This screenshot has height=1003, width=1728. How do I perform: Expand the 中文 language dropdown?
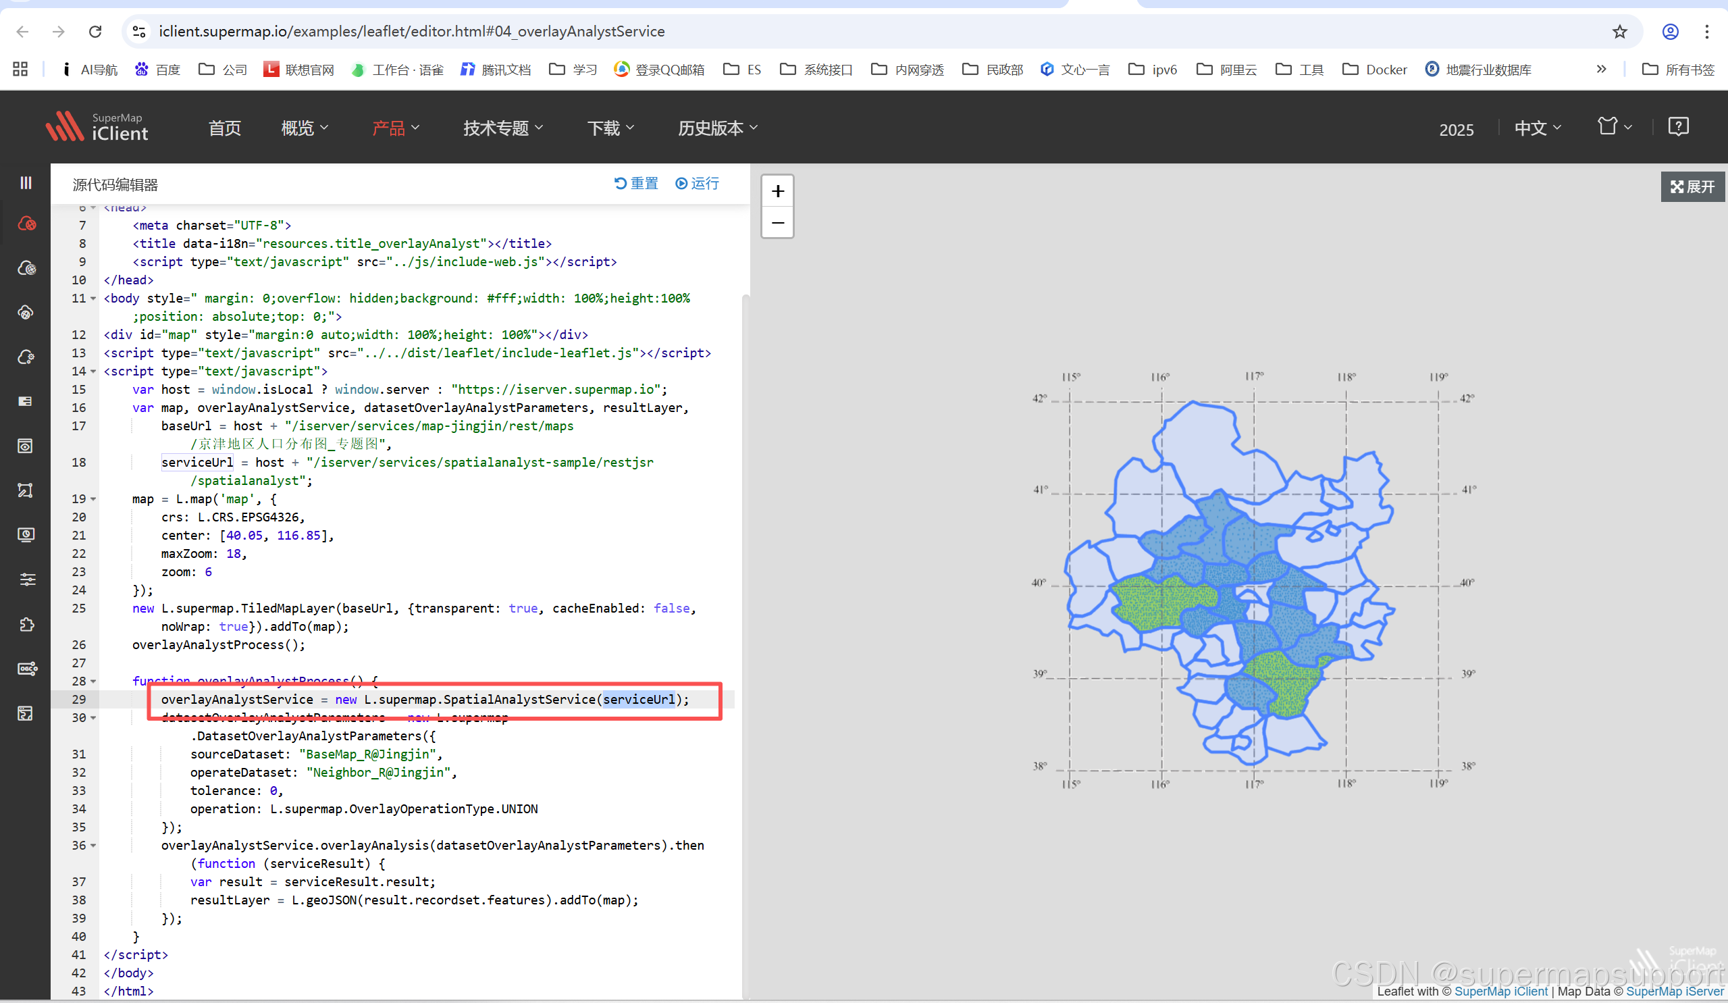click(1538, 128)
